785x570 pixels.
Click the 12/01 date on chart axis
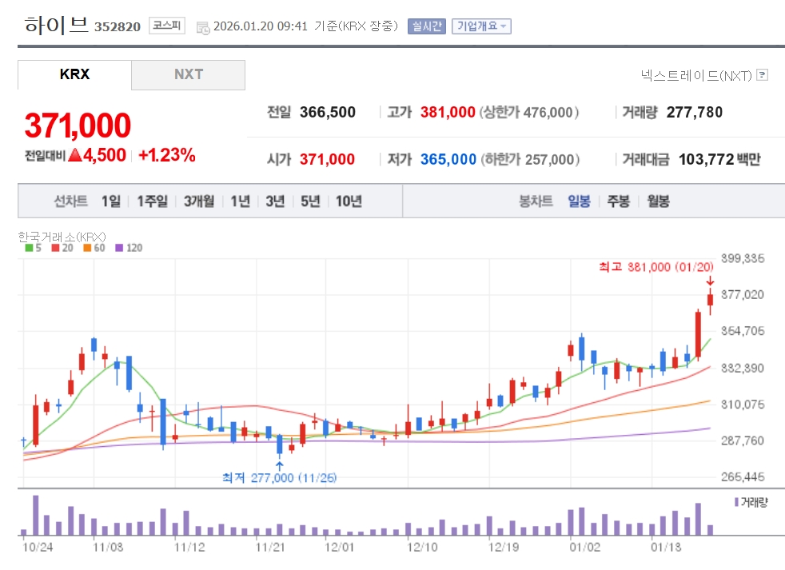[339, 547]
